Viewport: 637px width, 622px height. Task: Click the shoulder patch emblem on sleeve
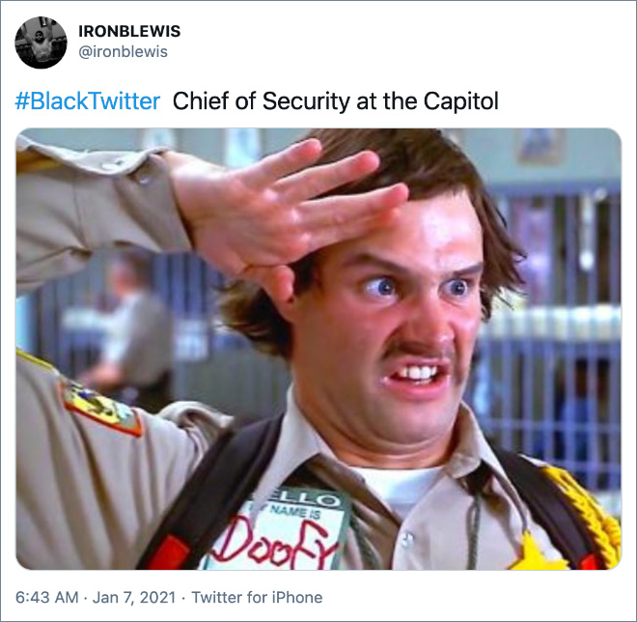click(99, 409)
